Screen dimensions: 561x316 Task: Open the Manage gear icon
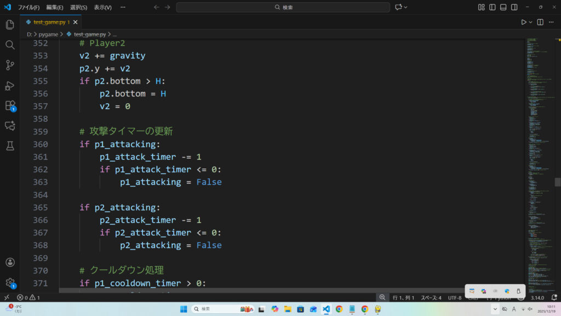[x=10, y=283]
